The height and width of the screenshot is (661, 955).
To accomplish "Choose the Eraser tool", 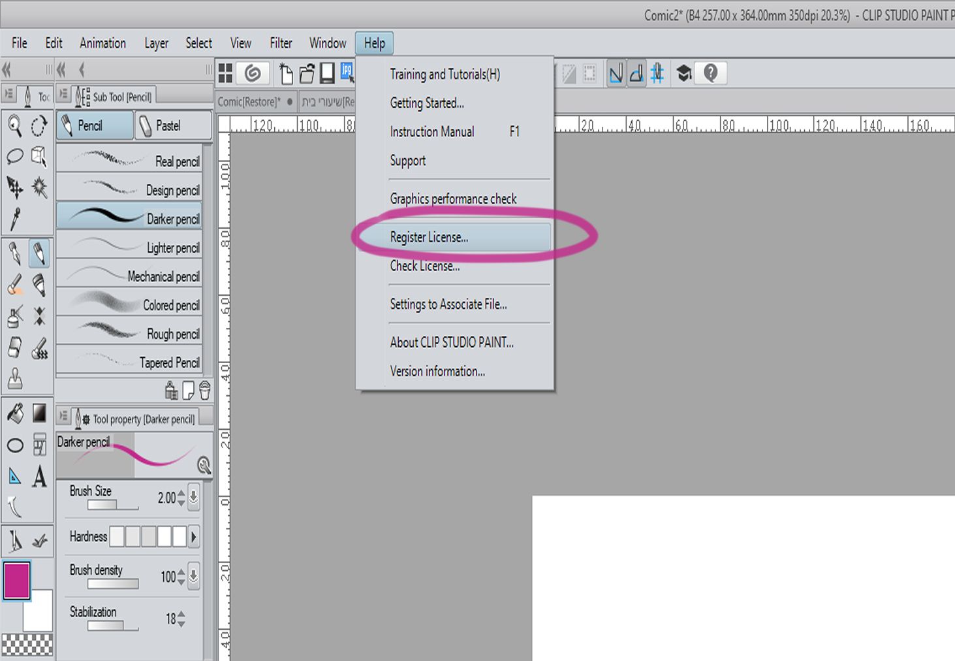I will pos(14,347).
